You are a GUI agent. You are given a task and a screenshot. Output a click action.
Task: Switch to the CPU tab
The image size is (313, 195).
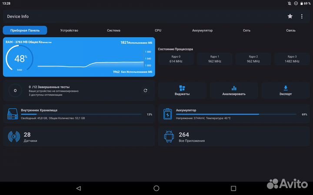[x=158, y=30]
